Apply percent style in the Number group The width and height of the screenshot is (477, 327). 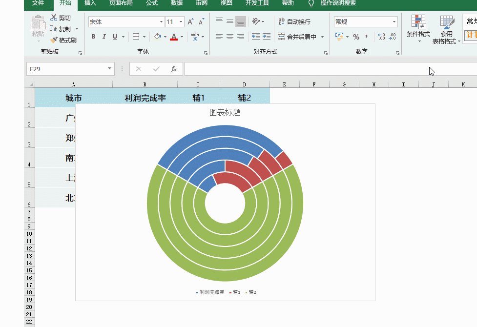pyautogui.click(x=356, y=37)
